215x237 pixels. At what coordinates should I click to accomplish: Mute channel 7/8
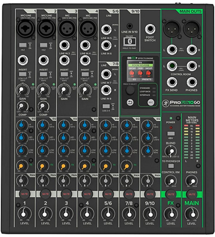(129, 194)
